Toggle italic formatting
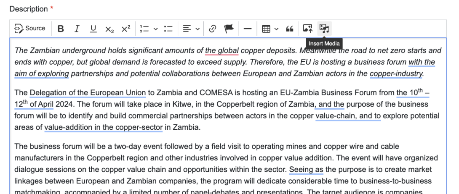This screenshot has width=459, height=194. pos(77,29)
